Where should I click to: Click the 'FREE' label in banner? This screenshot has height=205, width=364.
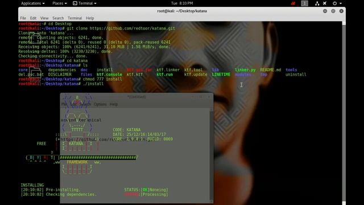(42, 143)
